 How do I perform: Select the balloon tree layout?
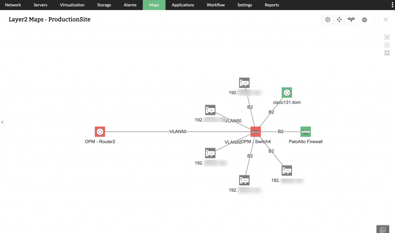click(x=351, y=20)
